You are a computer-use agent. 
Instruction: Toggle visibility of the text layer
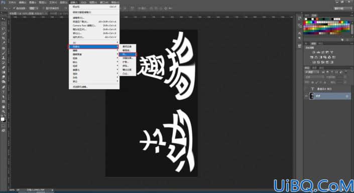[306, 89]
